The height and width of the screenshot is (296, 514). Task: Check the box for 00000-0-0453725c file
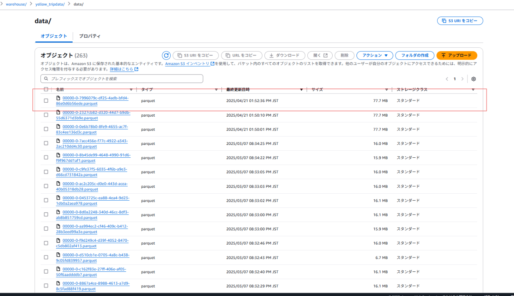(46, 200)
